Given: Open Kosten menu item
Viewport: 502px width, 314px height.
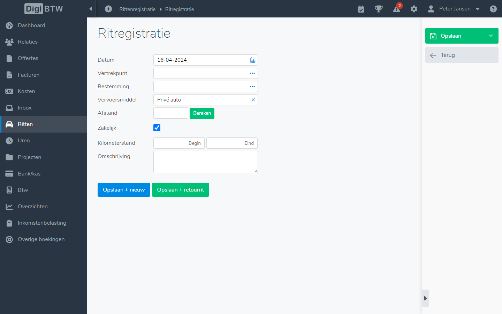Looking at the screenshot, I should click(x=44, y=91).
